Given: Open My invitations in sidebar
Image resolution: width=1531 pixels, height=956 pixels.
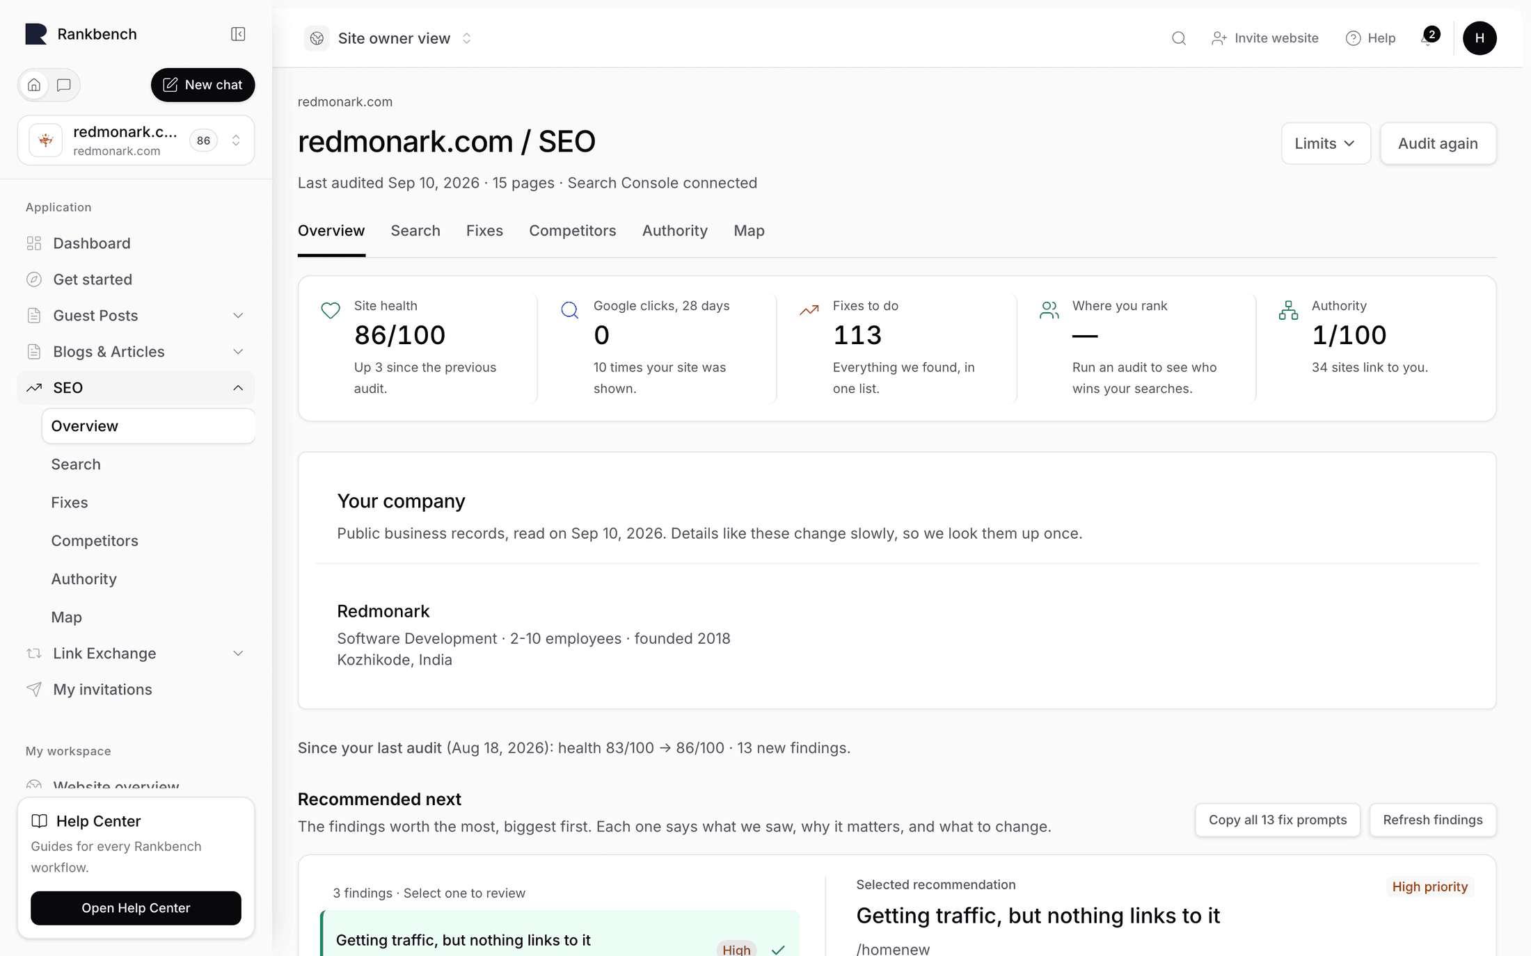Looking at the screenshot, I should pos(136,690).
